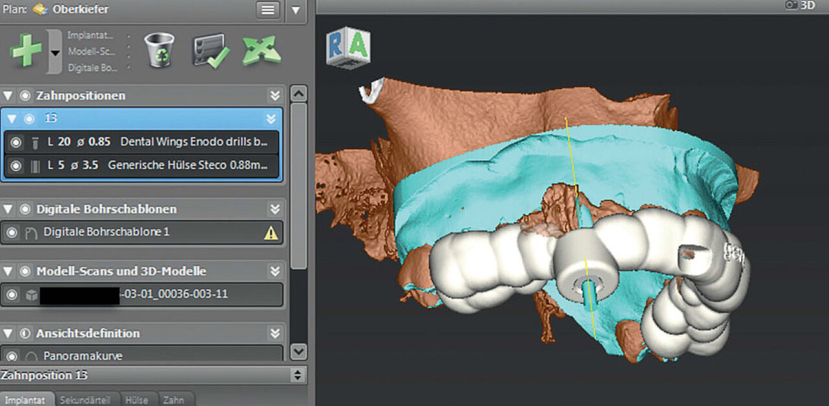Expand double chevron on Modell-Scans und 3D-Modelle
The height and width of the screenshot is (406, 829).
coord(275,272)
